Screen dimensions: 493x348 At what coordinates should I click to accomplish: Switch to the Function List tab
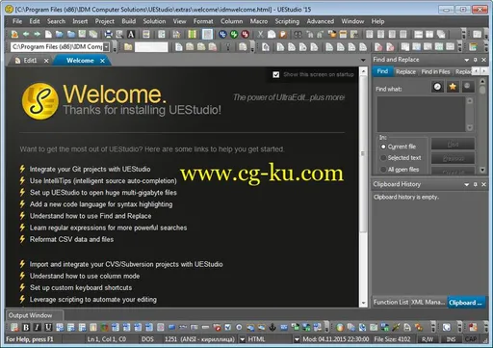pos(391,303)
